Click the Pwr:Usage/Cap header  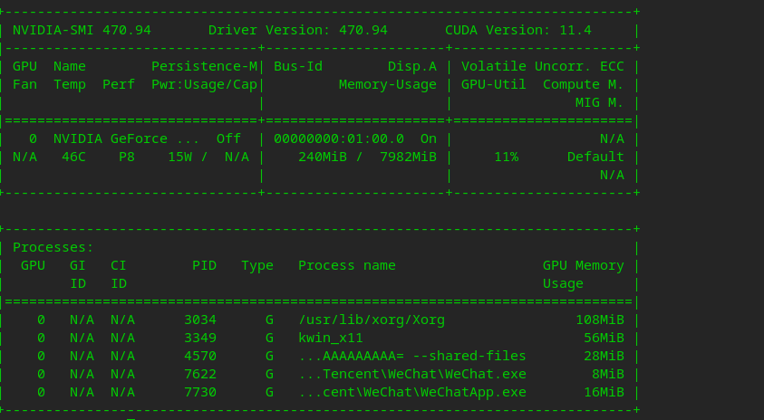pos(204,85)
